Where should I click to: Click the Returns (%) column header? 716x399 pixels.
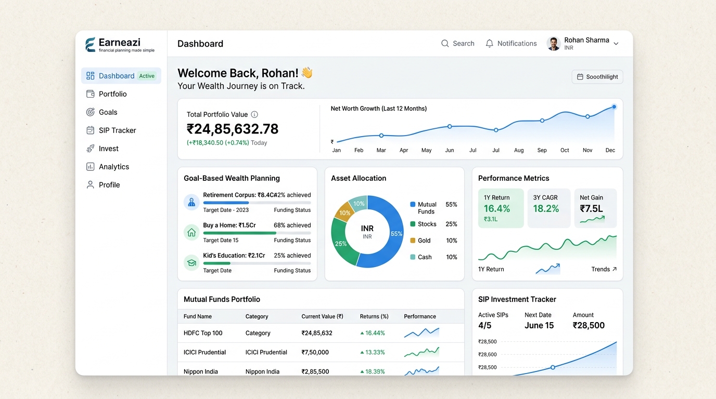click(374, 316)
